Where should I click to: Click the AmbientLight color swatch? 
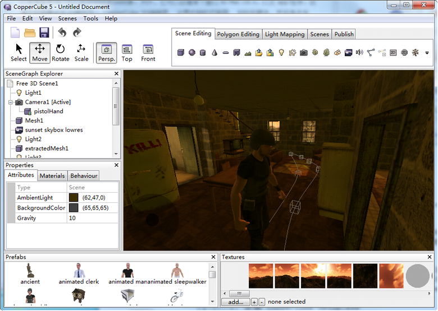pos(74,198)
